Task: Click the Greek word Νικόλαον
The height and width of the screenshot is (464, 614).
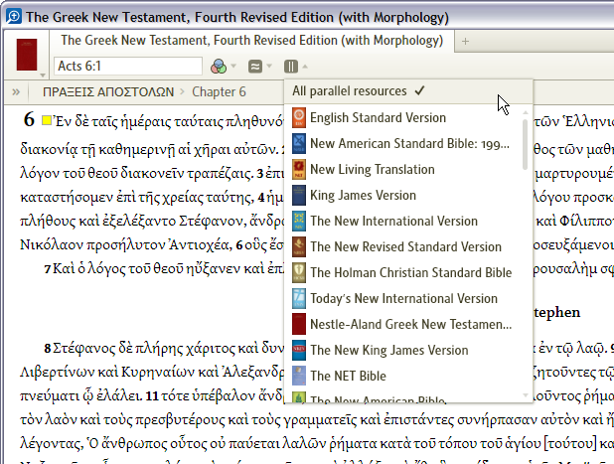Action: (52, 245)
